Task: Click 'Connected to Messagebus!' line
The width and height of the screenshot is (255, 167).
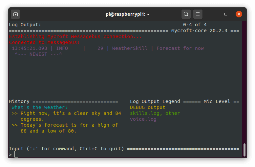Action: (x=44, y=42)
